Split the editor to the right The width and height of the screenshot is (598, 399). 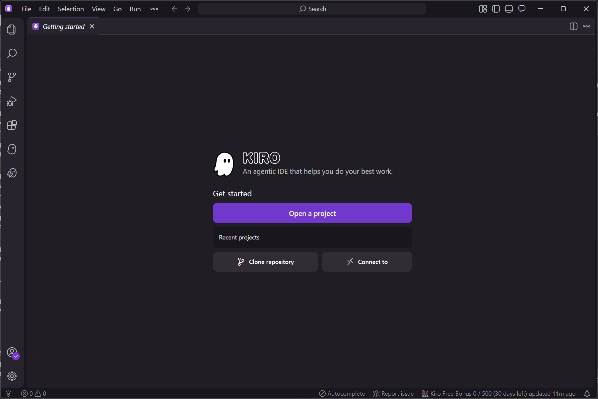pyautogui.click(x=573, y=27)
